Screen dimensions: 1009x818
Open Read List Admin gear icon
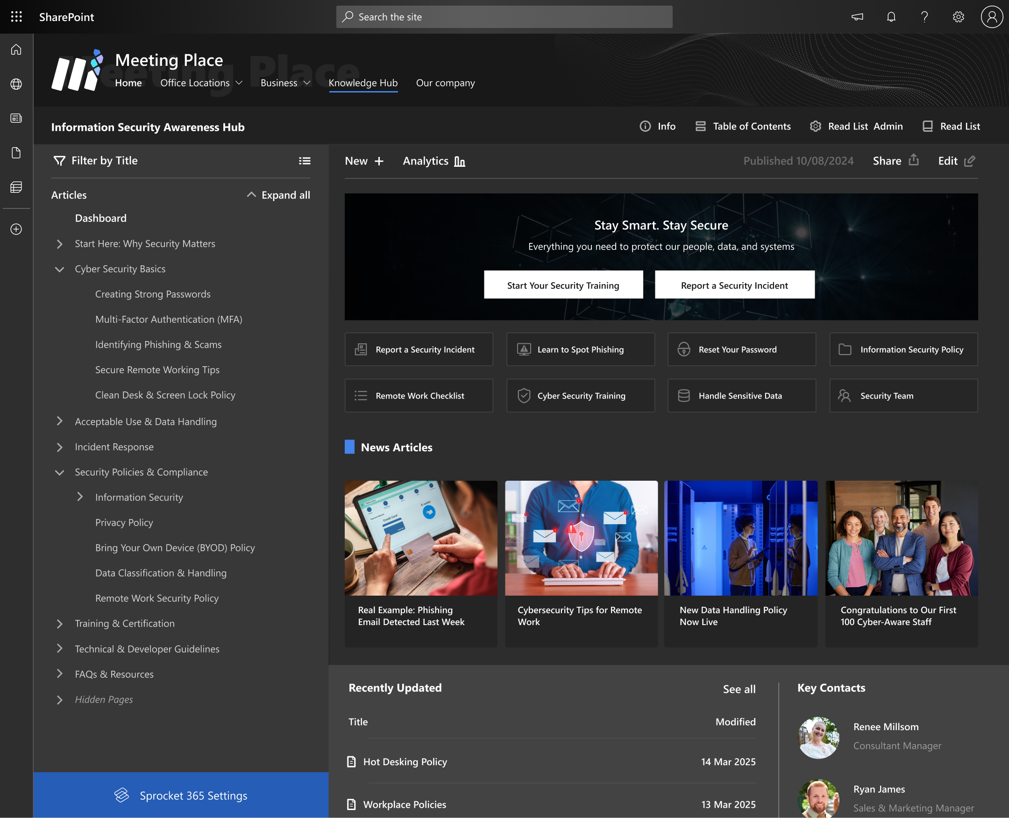pos(816,126)
